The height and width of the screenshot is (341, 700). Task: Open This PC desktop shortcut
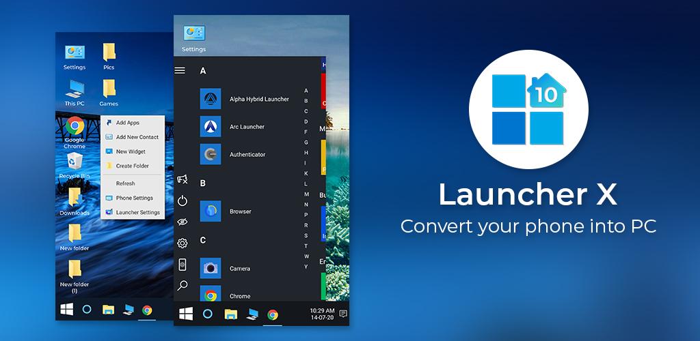tap(75, 93)
